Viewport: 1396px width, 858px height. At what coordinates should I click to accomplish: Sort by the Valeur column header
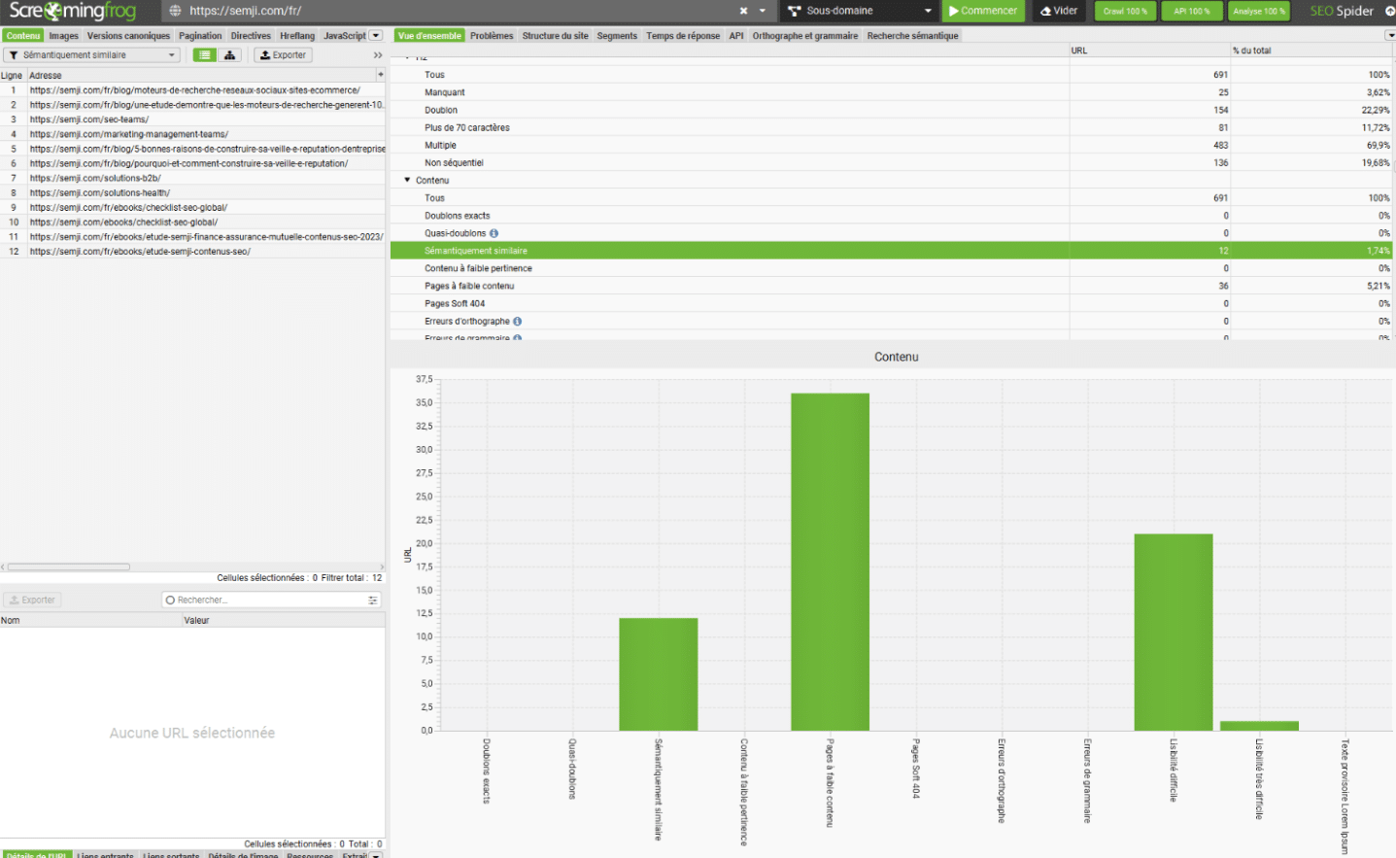pyautogui.click(x=284, y=620)
